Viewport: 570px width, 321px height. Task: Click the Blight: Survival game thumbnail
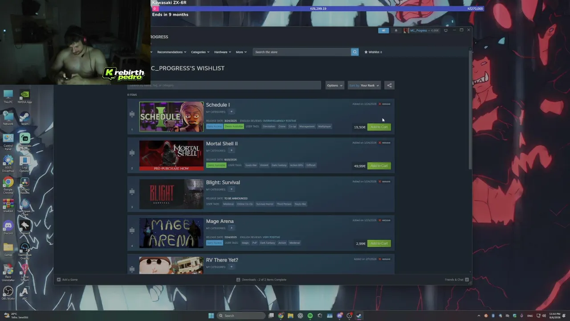click(171, 194)
